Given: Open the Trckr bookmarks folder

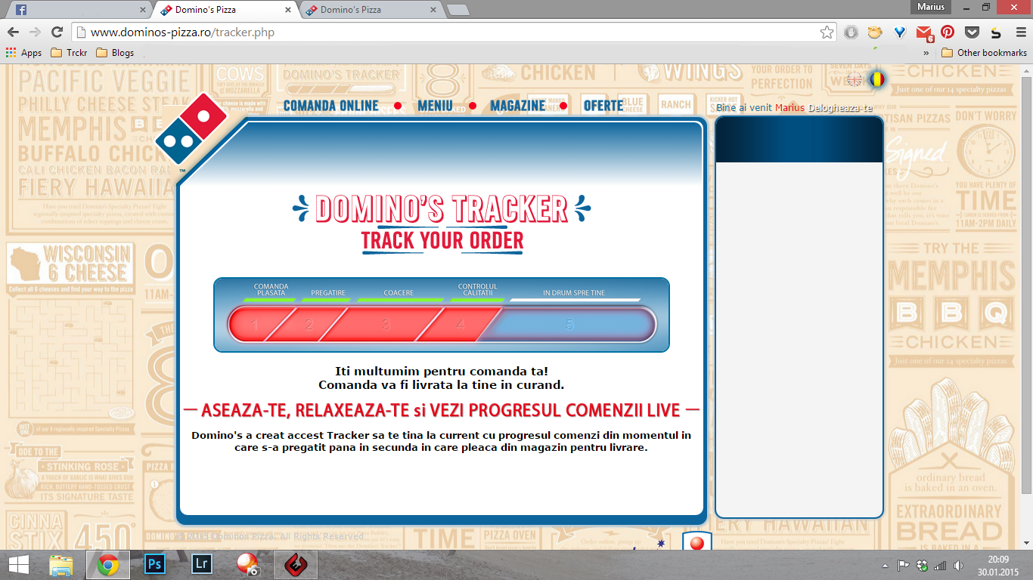Looking at the screenshot, I should coord(69,53).
